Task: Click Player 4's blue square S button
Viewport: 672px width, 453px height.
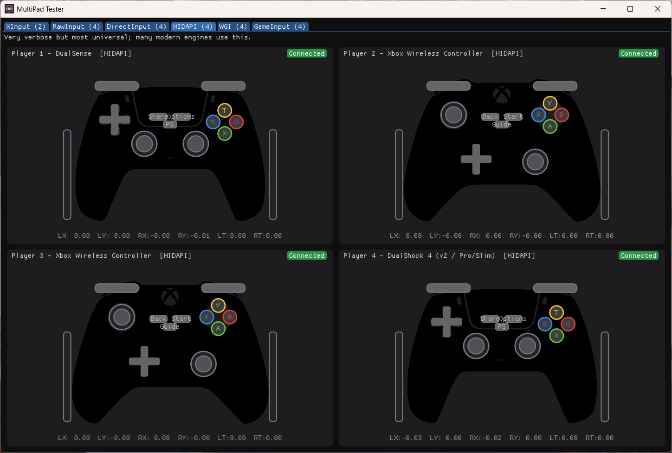Action: [545, 324]
